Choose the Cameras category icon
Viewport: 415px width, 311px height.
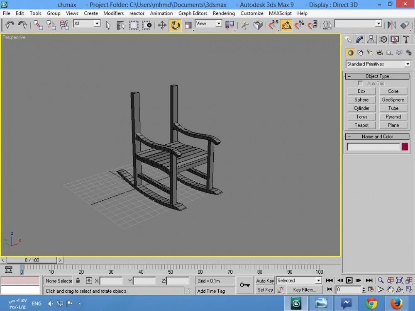coord(379,53)
